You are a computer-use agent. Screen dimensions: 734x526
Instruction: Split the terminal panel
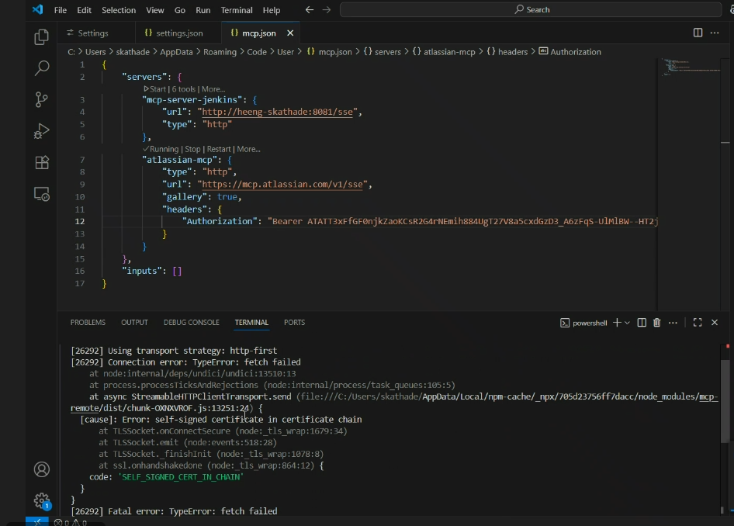point(642,323)
